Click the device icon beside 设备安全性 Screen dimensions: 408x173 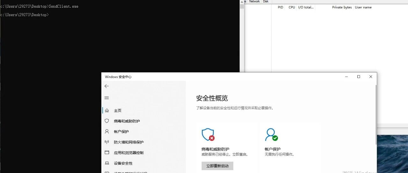107,163
